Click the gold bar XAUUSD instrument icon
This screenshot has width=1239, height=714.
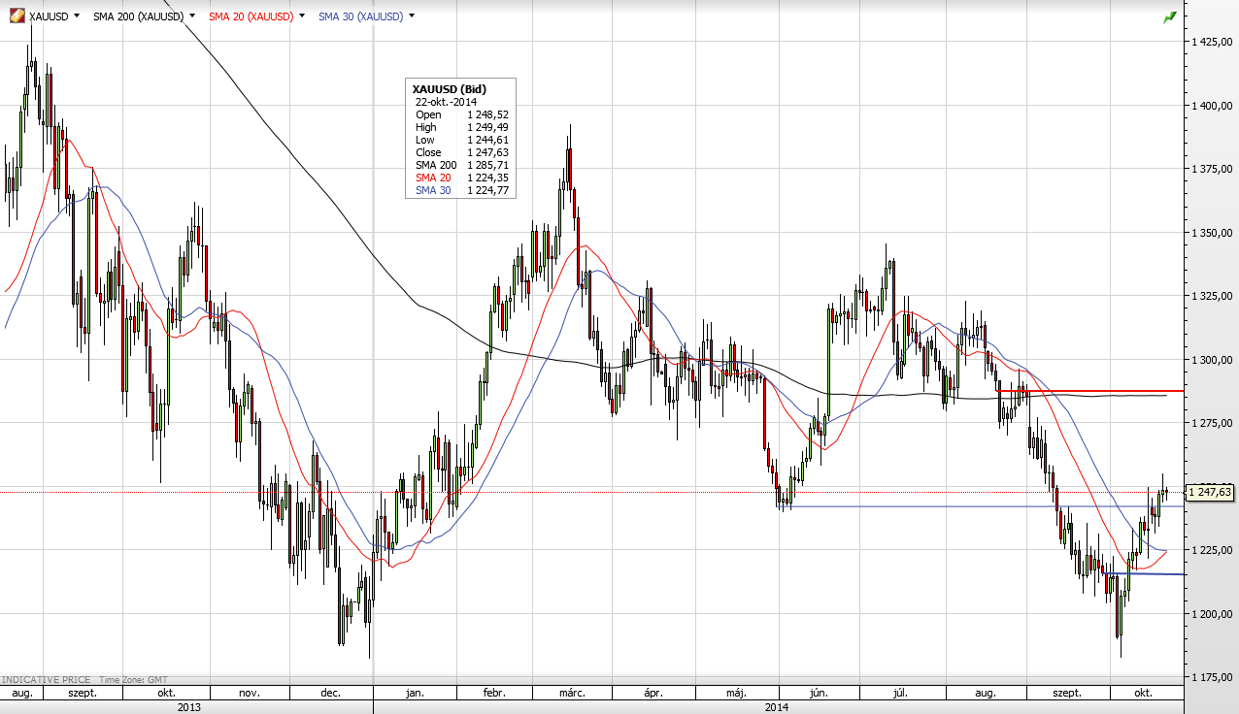pos(17,16)
